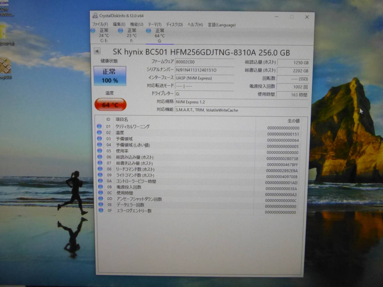The image size is (383, 287).
Task: Select the エラーログエントリー数 attribute name
Action: [x=134, y=210]
